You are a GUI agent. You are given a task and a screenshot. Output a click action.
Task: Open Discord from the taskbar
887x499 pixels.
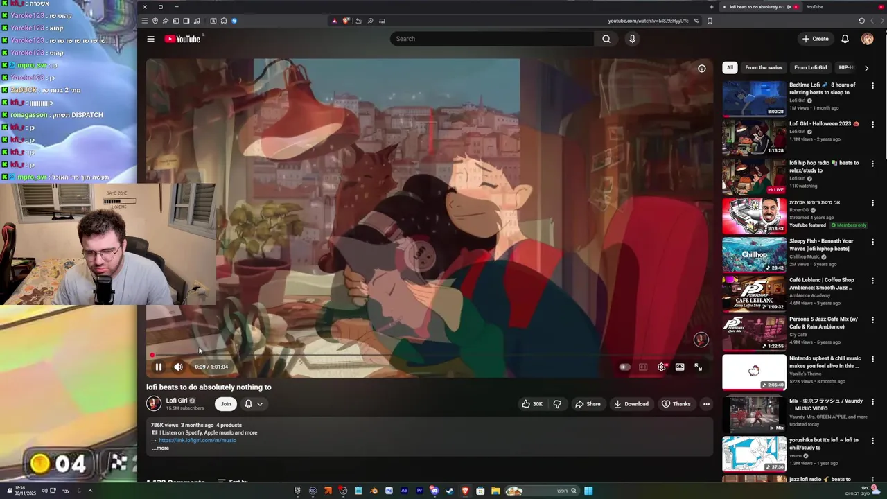click(x=434, y=491)
